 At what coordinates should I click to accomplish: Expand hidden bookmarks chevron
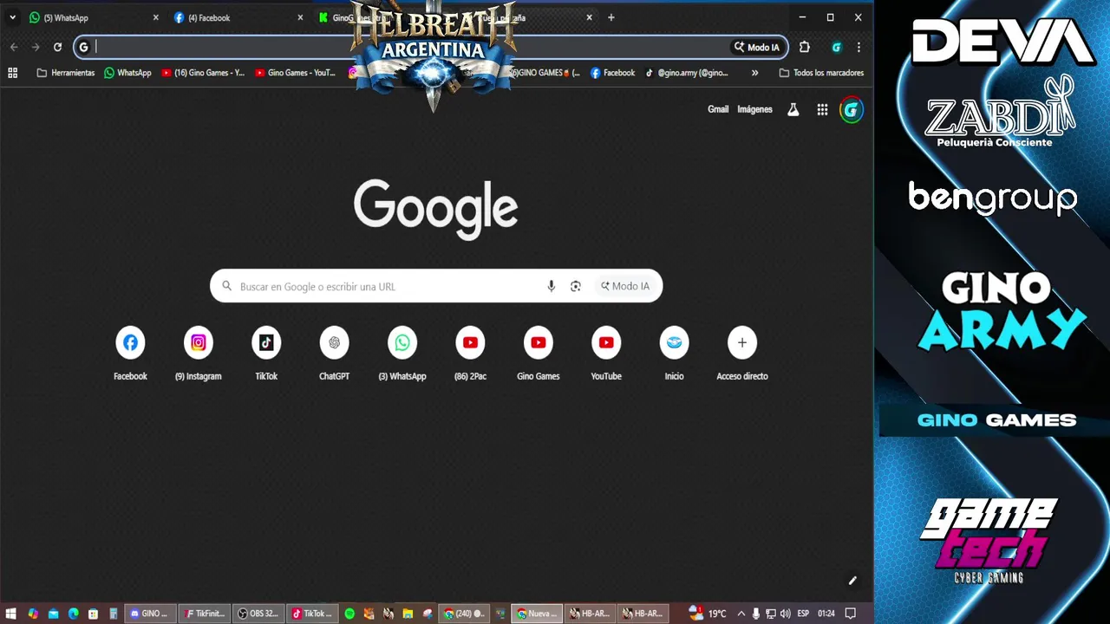tap(754, 73)
